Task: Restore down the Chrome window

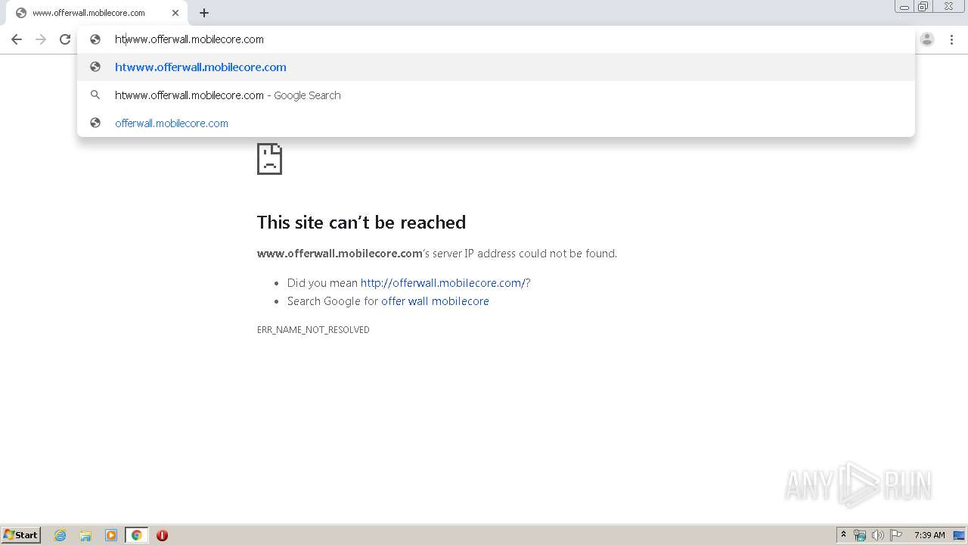Action: point(923,7)
